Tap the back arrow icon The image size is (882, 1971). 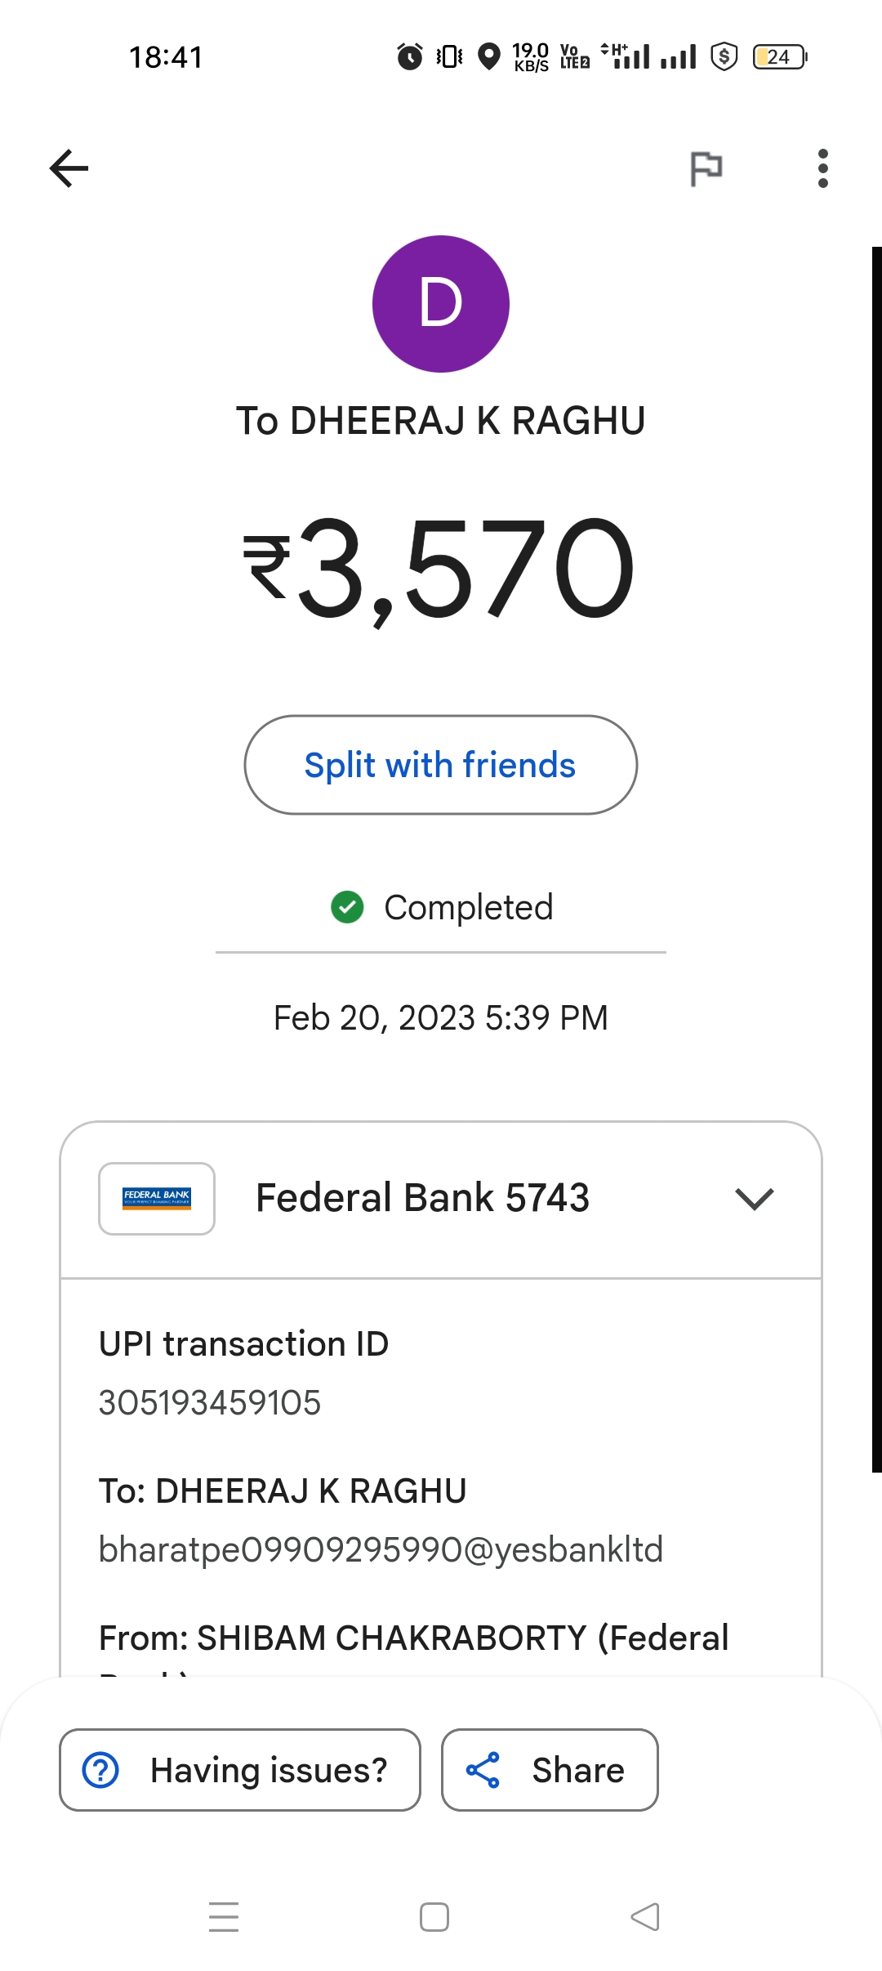pos(69,168)
